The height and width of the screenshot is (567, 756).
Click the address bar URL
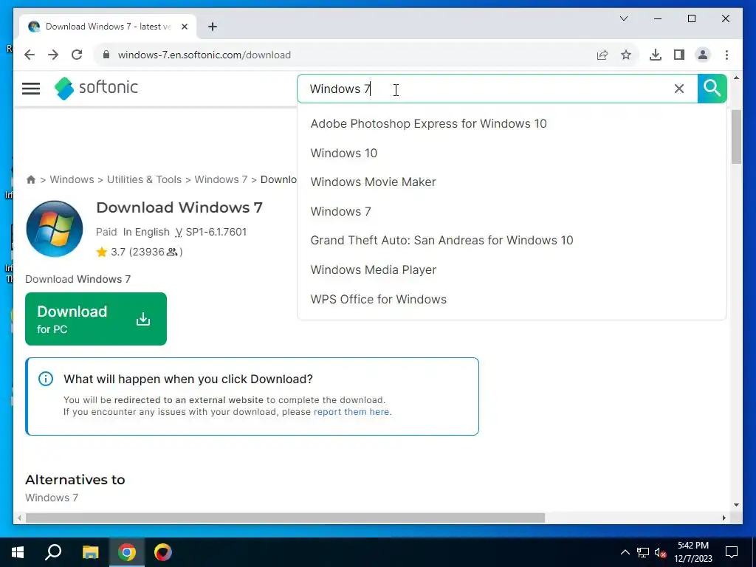point(205,55)
